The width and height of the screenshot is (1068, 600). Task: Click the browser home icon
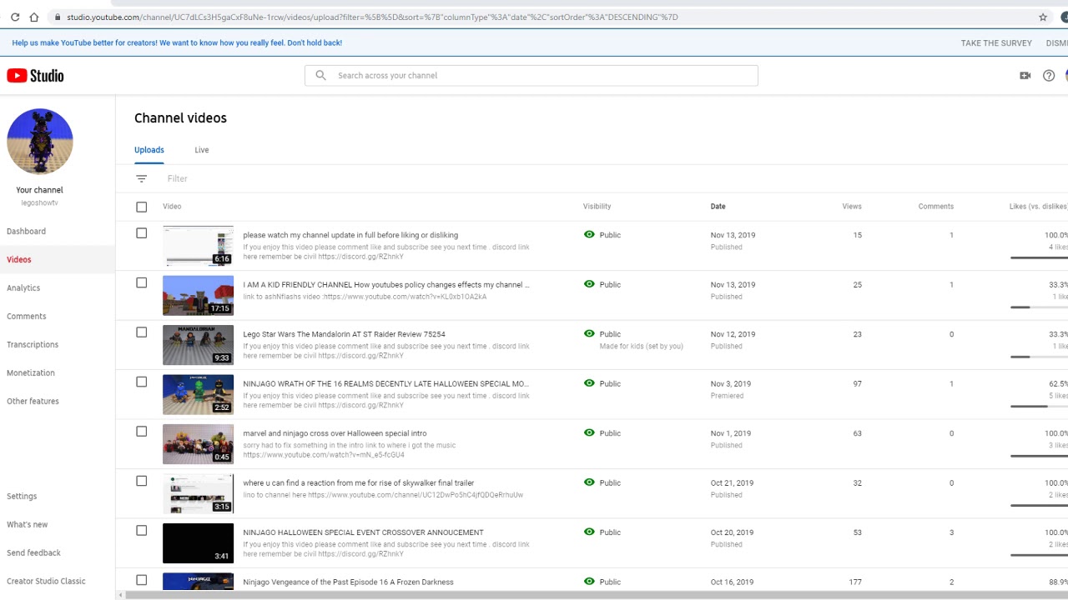click(x=34, y=17)
